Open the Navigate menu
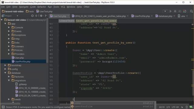 [24, 7]
